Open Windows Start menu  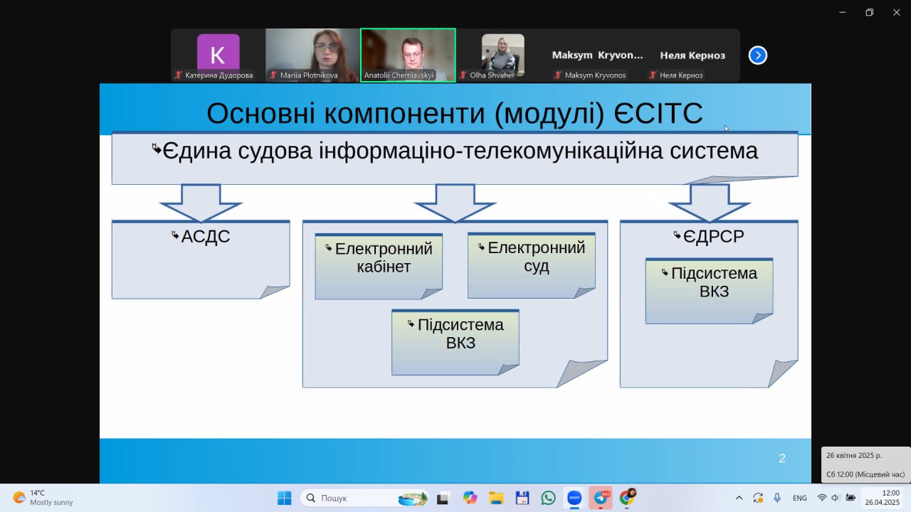[x=284, y=498]
